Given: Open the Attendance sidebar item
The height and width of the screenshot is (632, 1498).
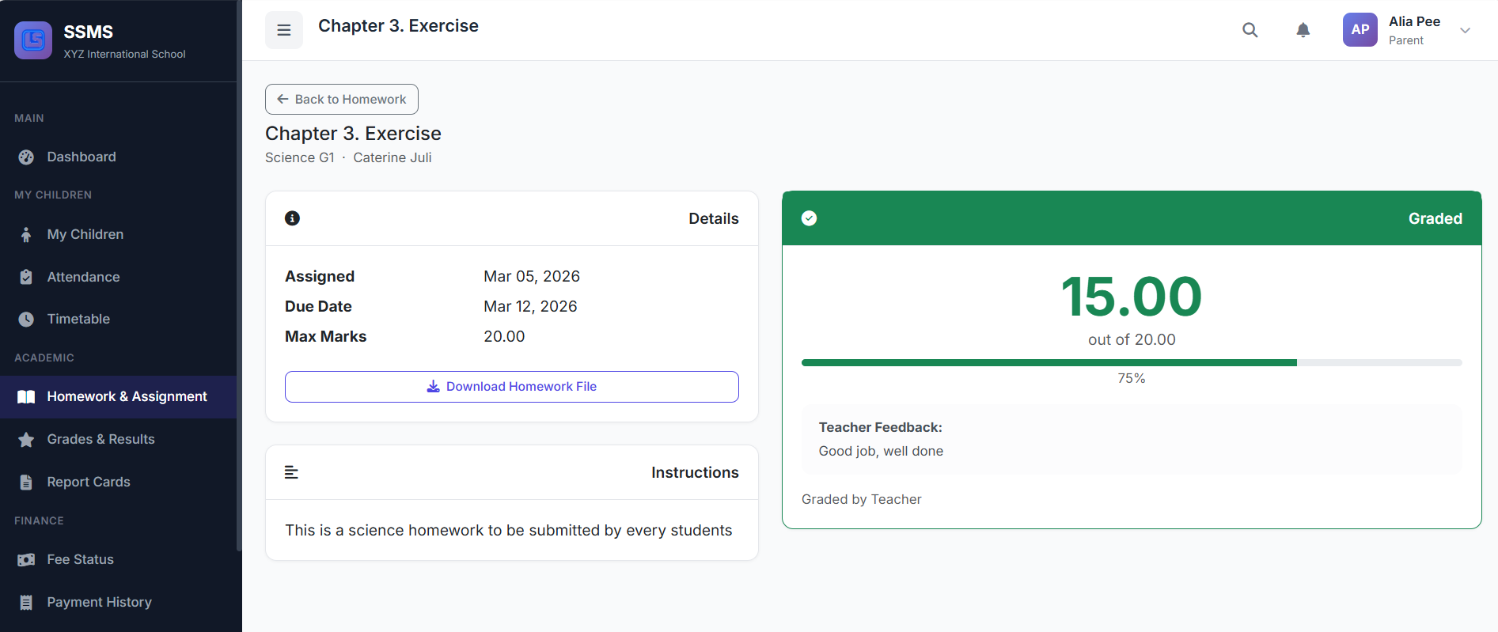Looking at the screenshot, I should click(x=83, y=277).
